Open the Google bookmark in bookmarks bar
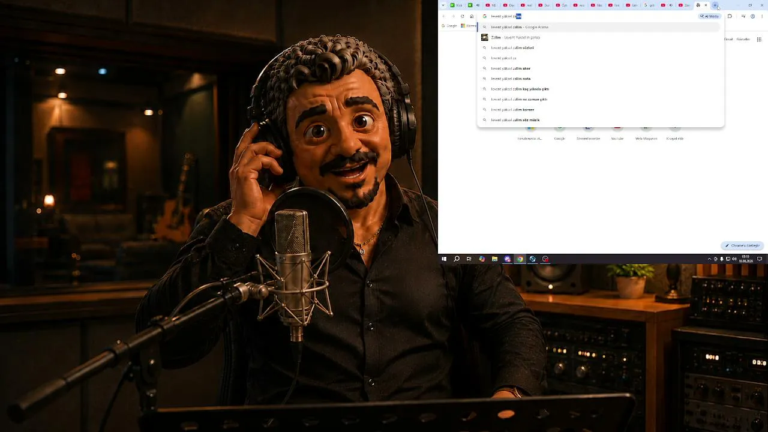 (449, 26)
